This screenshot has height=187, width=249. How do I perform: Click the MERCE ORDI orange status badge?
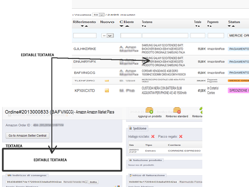pos(238,81)
